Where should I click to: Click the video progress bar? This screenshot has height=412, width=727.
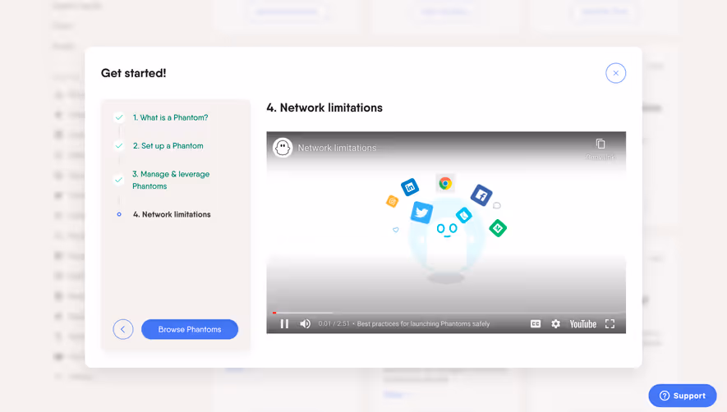click(446, 313)
